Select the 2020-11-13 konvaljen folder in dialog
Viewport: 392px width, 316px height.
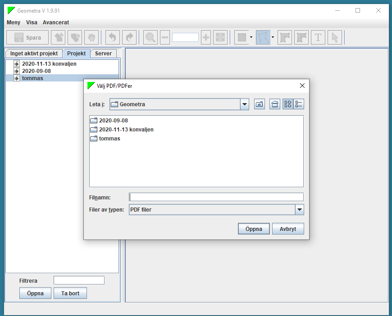(x=126, y=130)
